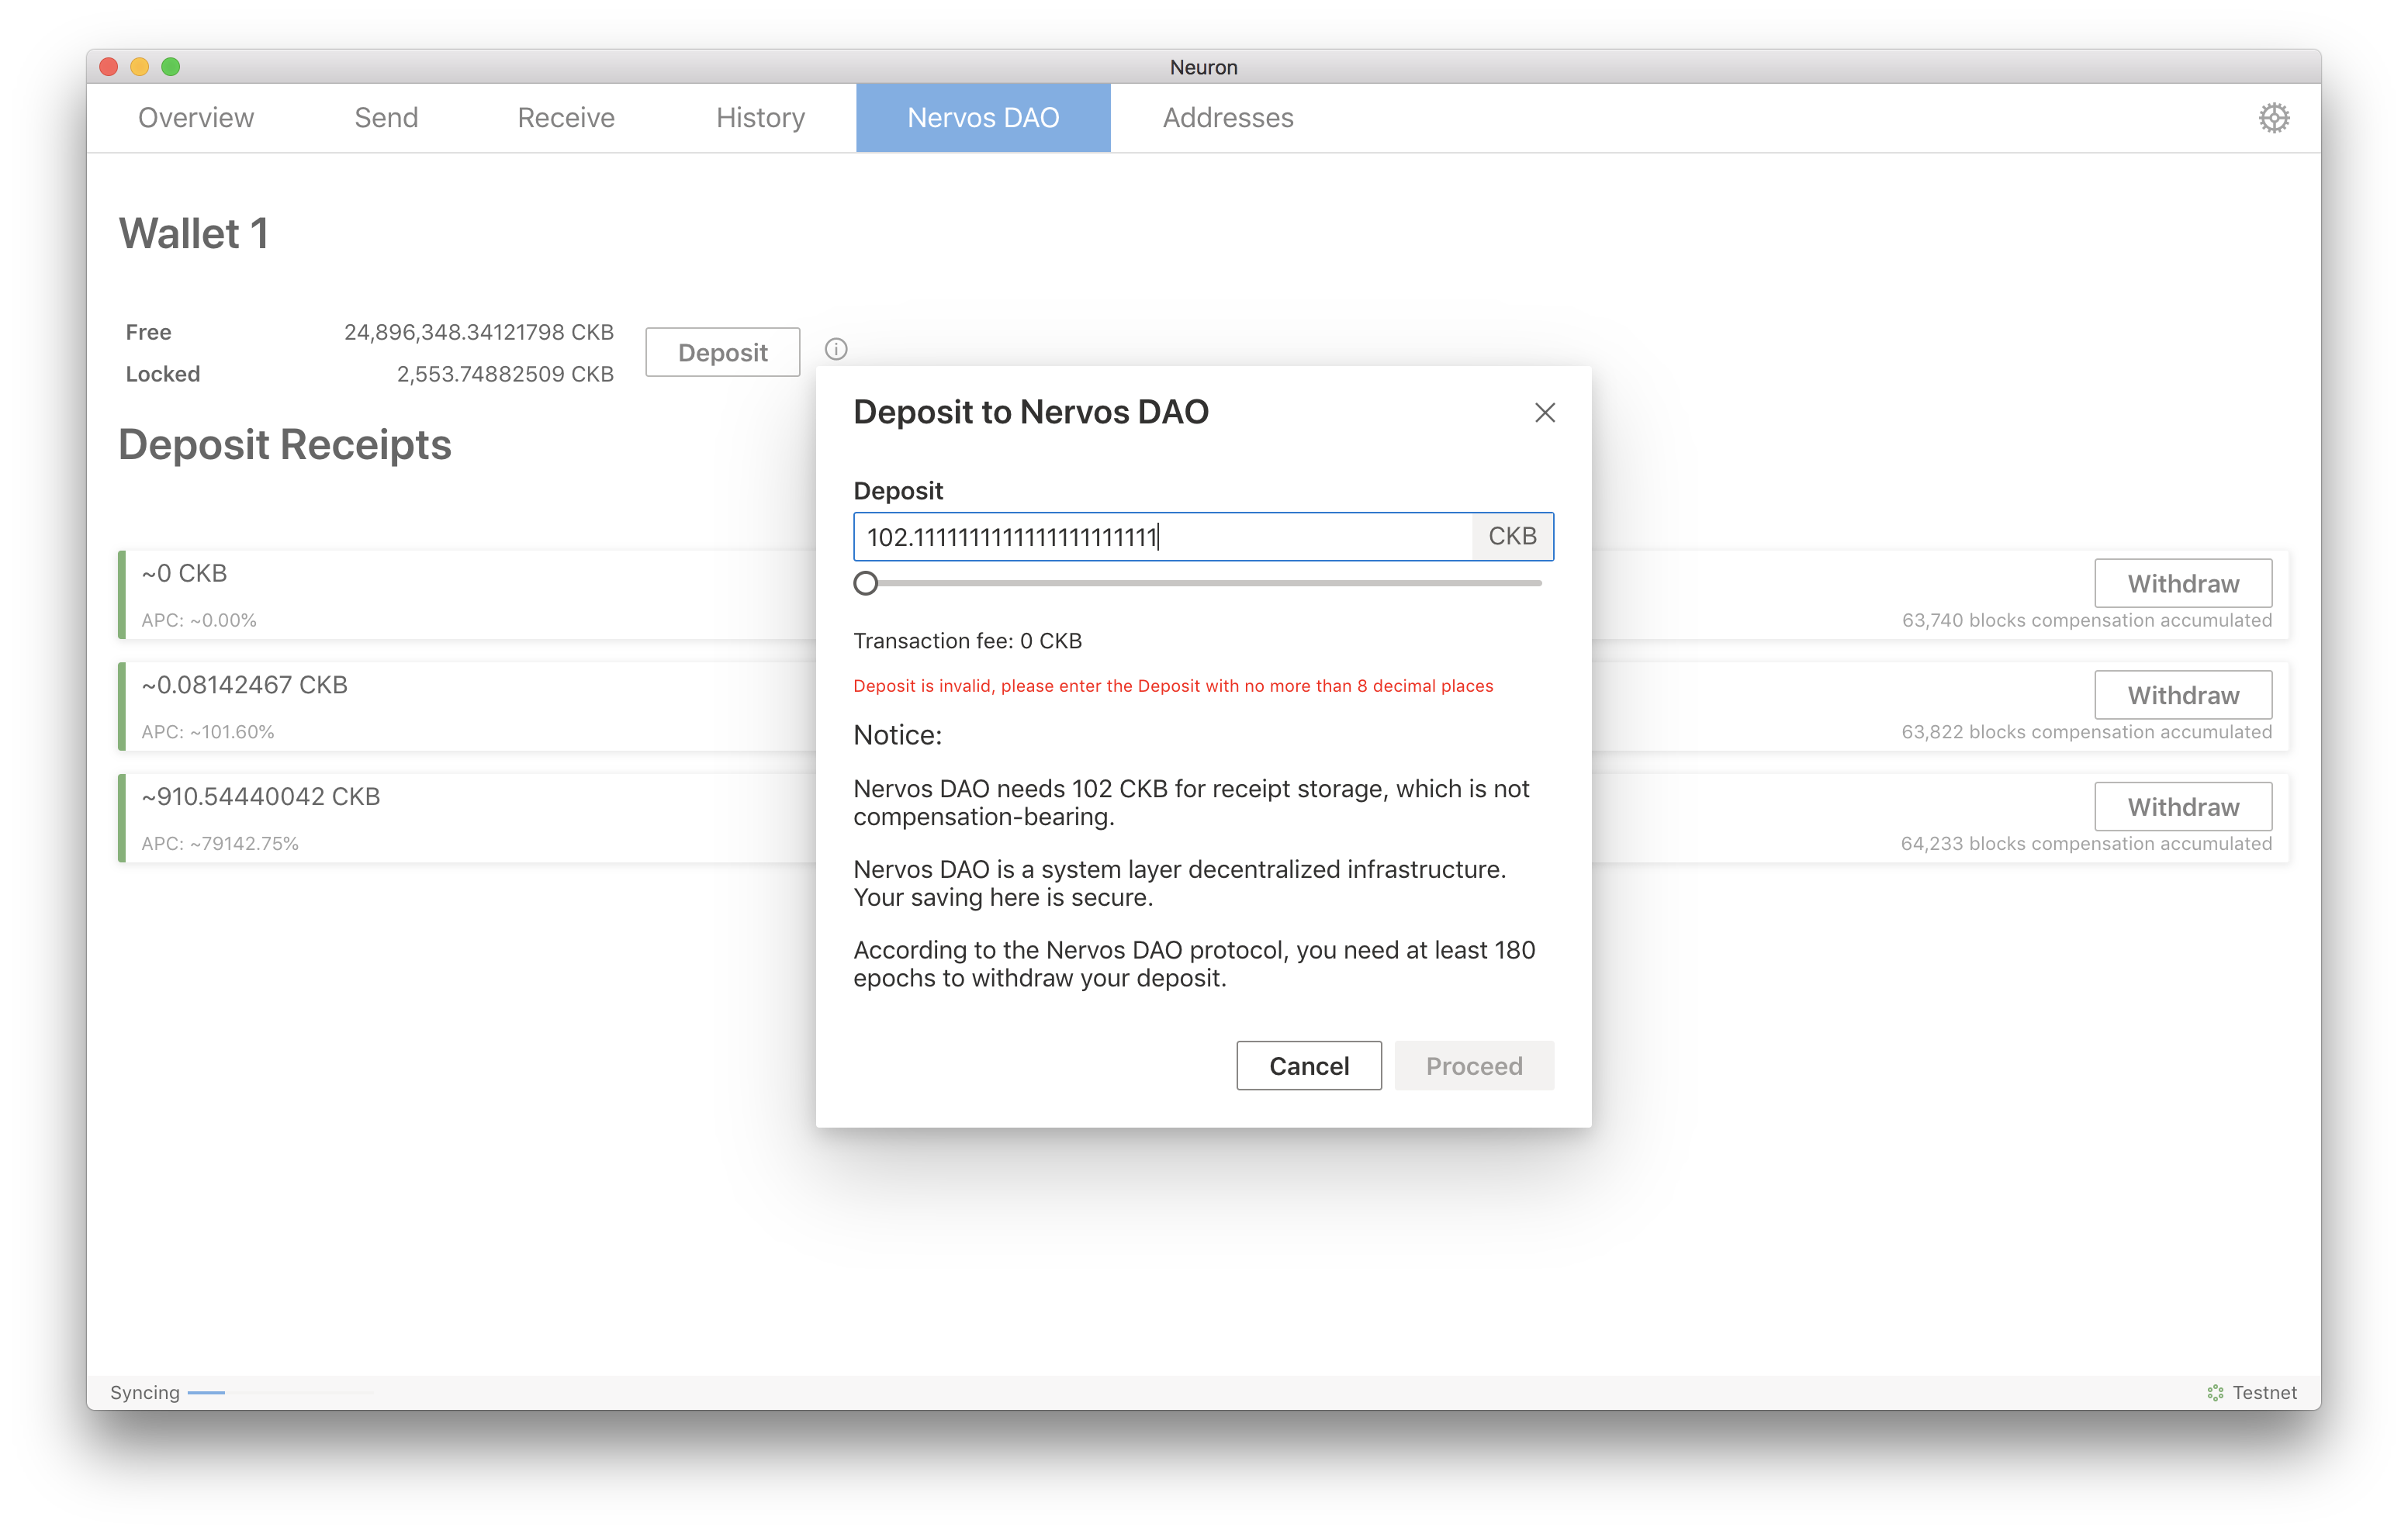
Task: Withdraw the ~0.08142467 CKB deposit
Action: [x=2182, y=695]
